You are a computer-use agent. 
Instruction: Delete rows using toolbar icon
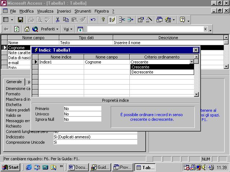pyautogui.click(x=130, y=20)
